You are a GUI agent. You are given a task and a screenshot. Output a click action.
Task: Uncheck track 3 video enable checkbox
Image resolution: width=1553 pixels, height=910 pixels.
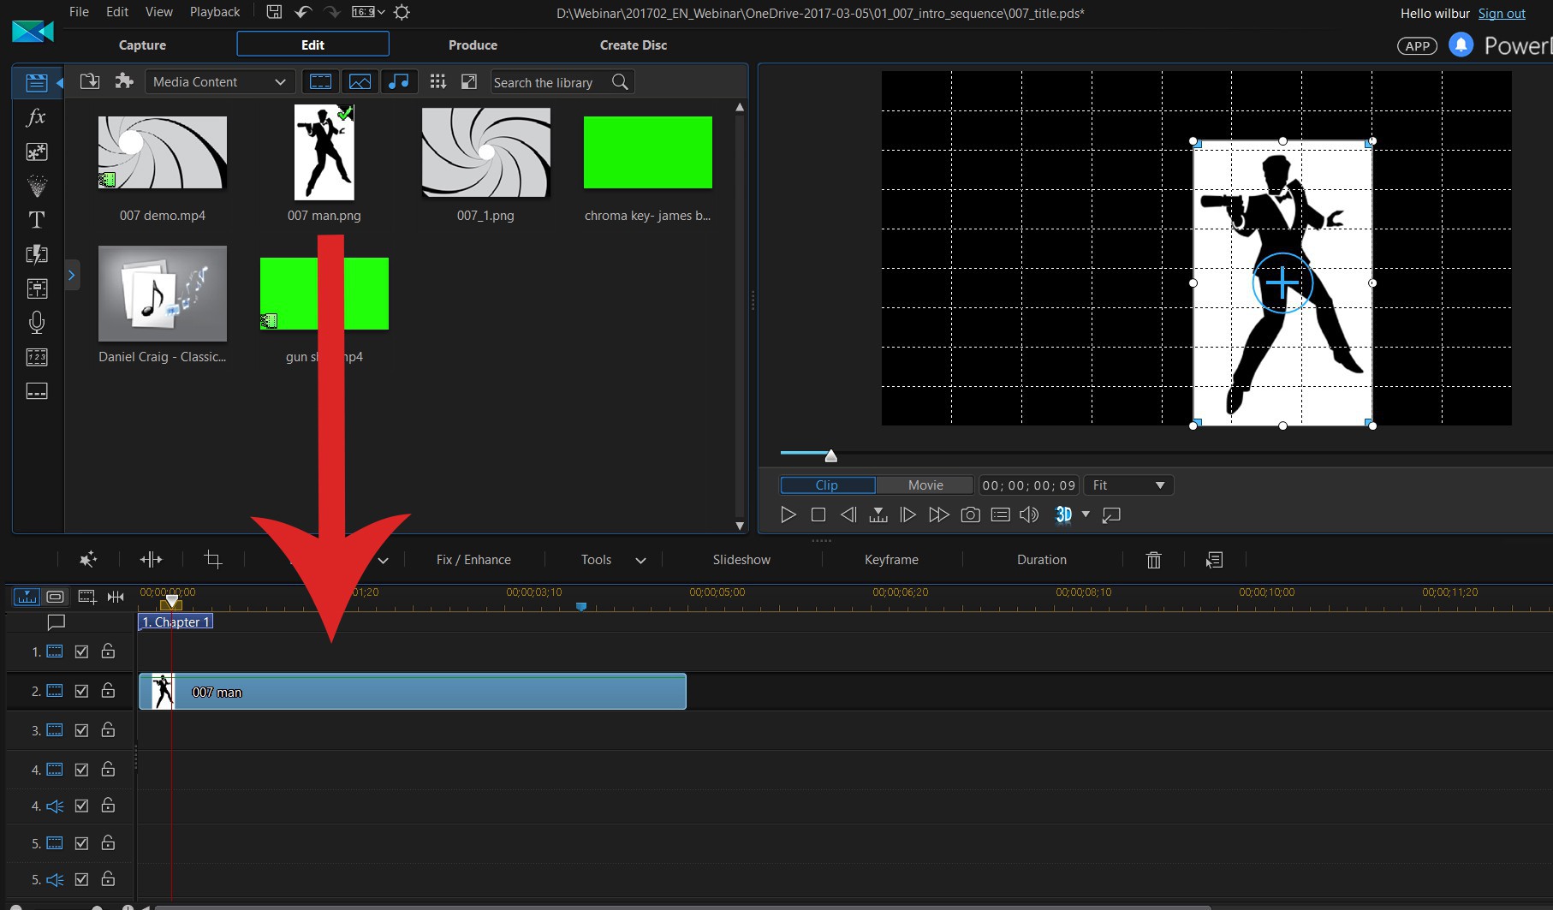(x=81, y=730)
